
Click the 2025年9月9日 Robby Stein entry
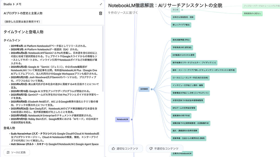[54, 121]
